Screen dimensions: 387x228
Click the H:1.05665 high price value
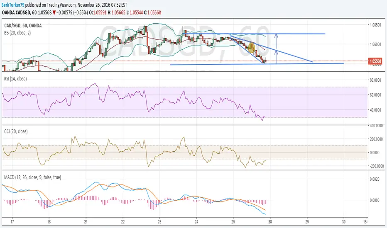117,12
